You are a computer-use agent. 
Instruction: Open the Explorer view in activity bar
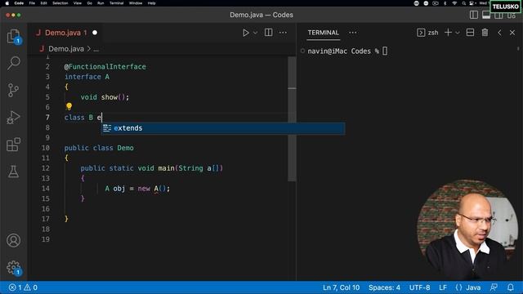point(13,36)
